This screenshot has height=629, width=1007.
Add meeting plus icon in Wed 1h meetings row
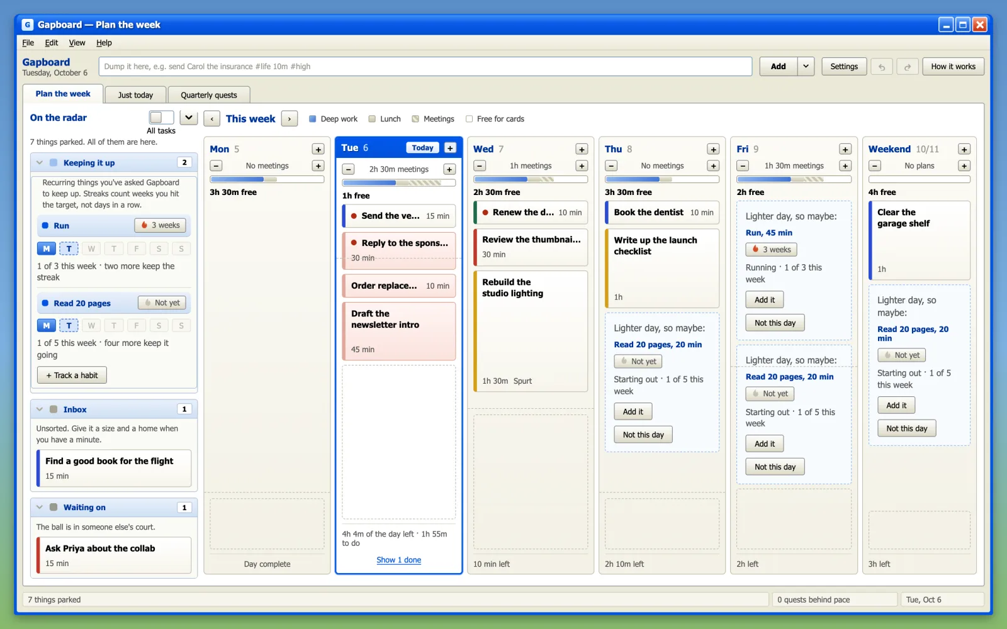(582, 166)
